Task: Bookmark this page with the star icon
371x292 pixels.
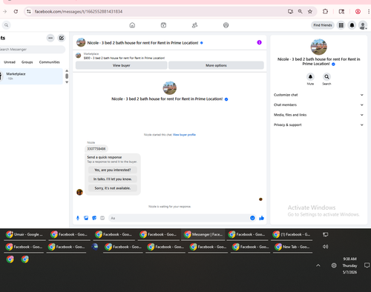Action: coord(310,11)
